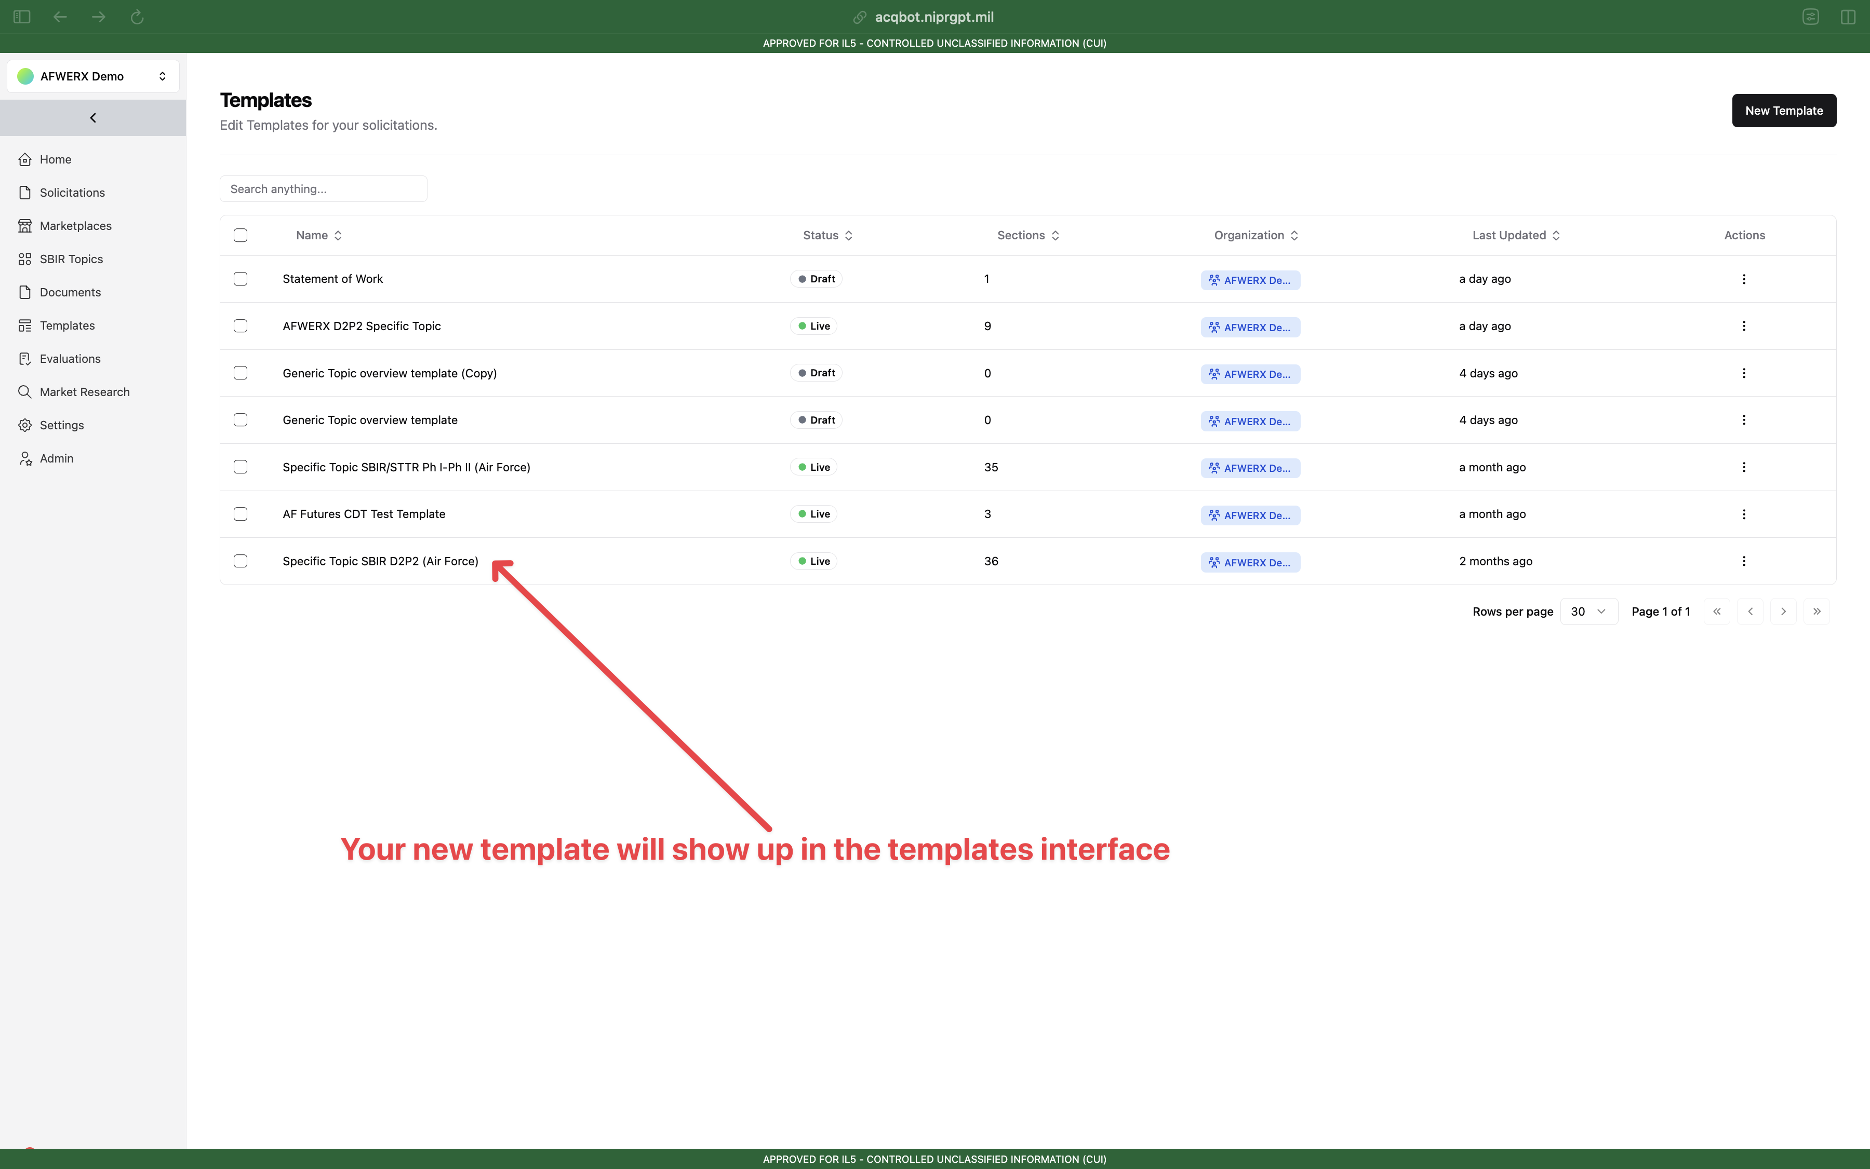
Task: Expand the rows per page dropdown
Action: click(x=1588, y=611)
